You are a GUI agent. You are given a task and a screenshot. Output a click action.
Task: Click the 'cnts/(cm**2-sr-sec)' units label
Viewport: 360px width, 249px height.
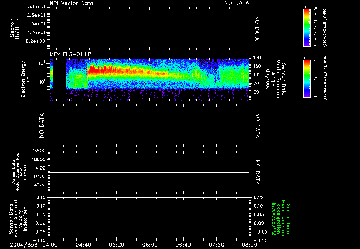[324, 27]
